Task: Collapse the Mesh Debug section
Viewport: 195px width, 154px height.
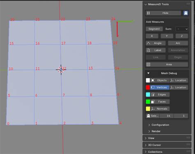Action: 148,73
